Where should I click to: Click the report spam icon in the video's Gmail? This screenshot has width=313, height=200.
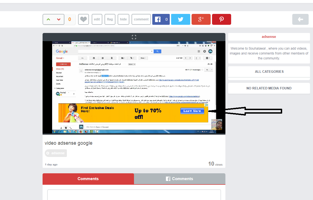point(103,58)
